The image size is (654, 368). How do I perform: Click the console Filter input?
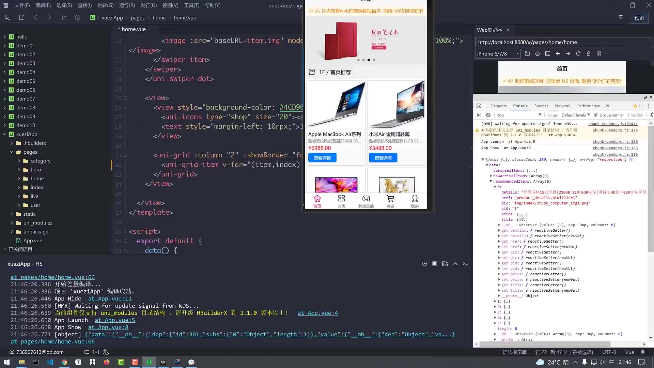click(x=552, y=115)
